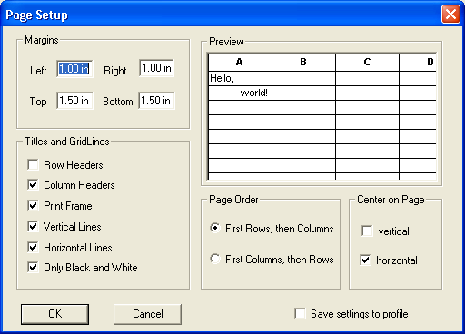This screenshot has width=465, height=334.
Task: Uncheck Column Headers option
Action: coord(33,185)
